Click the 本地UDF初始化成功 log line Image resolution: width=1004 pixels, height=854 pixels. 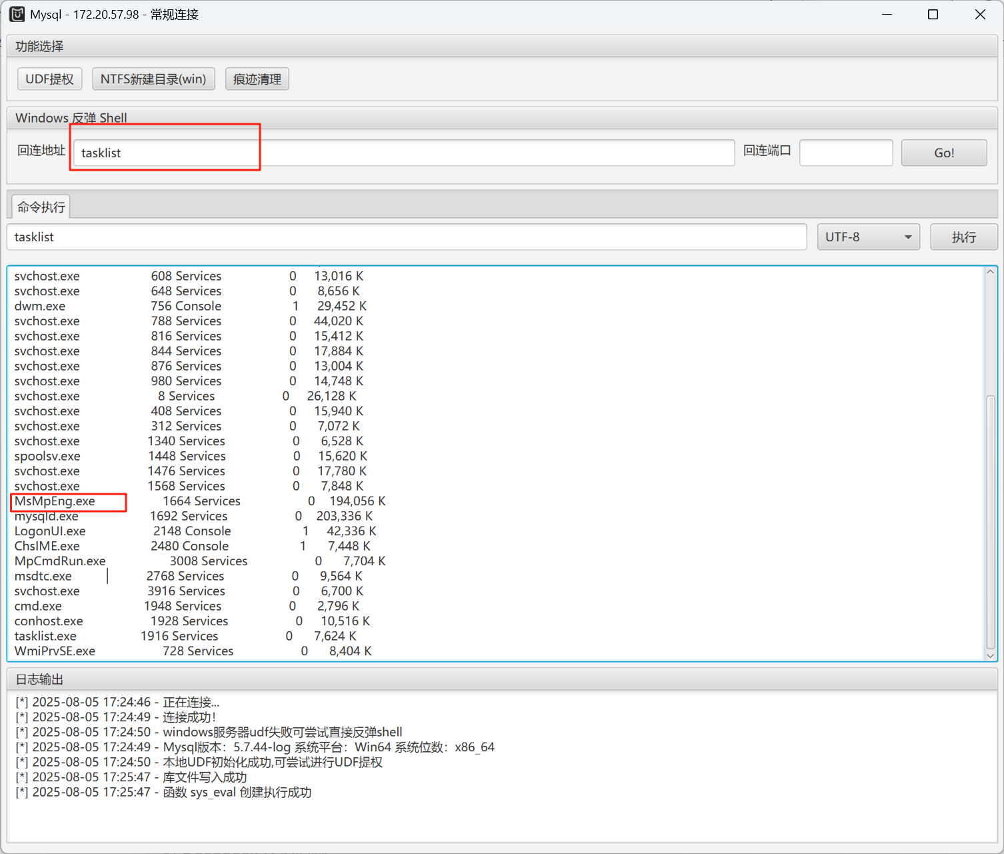pyautogui.click(x=199, y=762)
